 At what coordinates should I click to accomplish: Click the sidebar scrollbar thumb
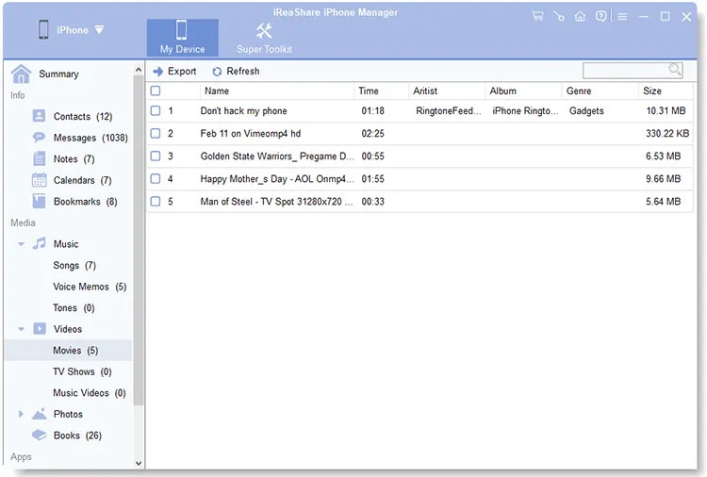tap(139, 239)
